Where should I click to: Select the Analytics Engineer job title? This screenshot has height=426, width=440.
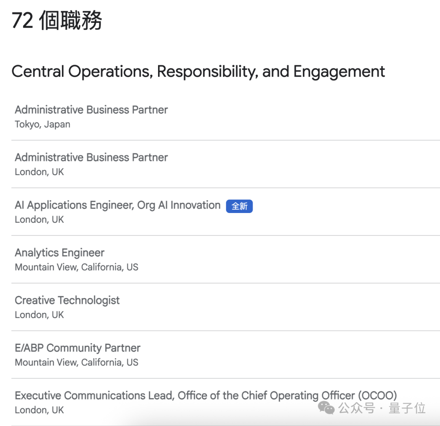click(59, 253)
